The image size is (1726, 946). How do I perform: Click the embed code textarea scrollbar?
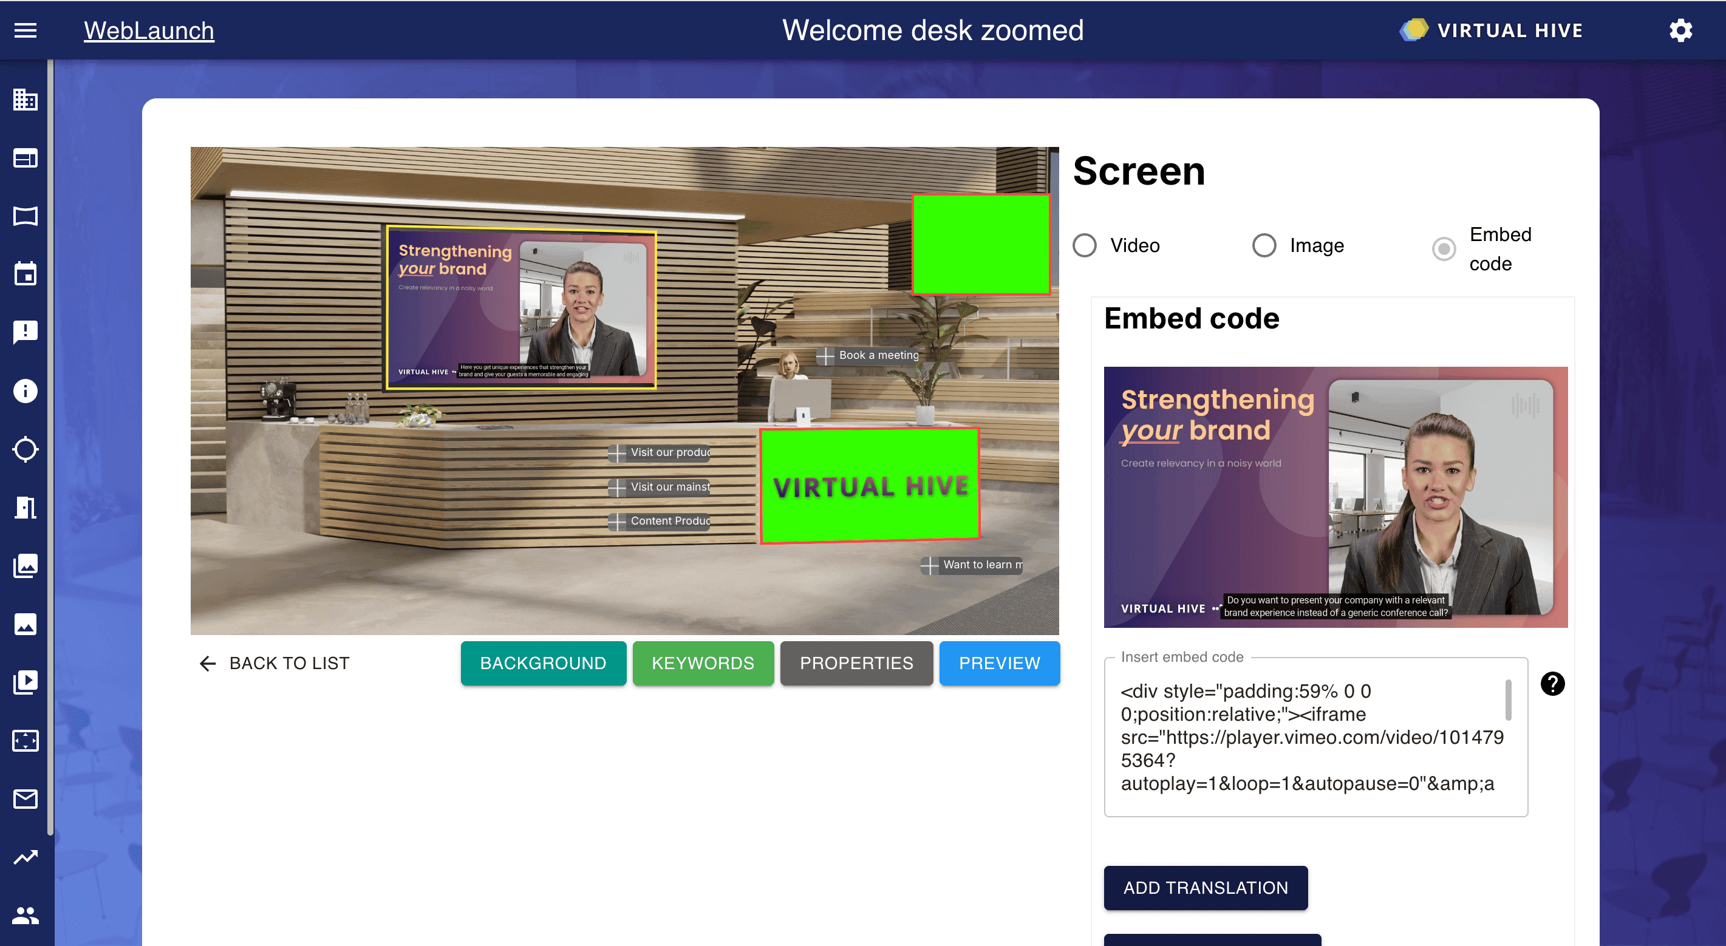[x=1508, y=699]
